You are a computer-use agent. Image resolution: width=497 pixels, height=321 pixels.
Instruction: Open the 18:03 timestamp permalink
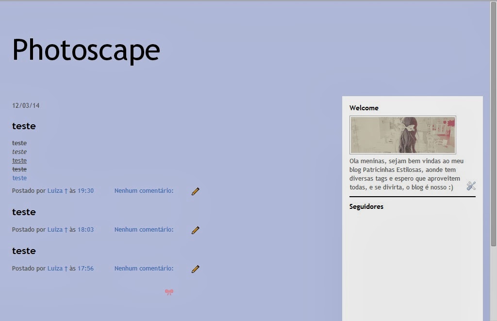(85, 229)
